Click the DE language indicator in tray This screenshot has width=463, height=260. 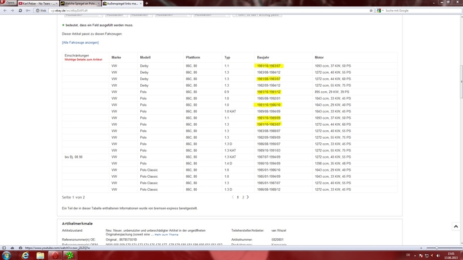[x=408, y=256]
